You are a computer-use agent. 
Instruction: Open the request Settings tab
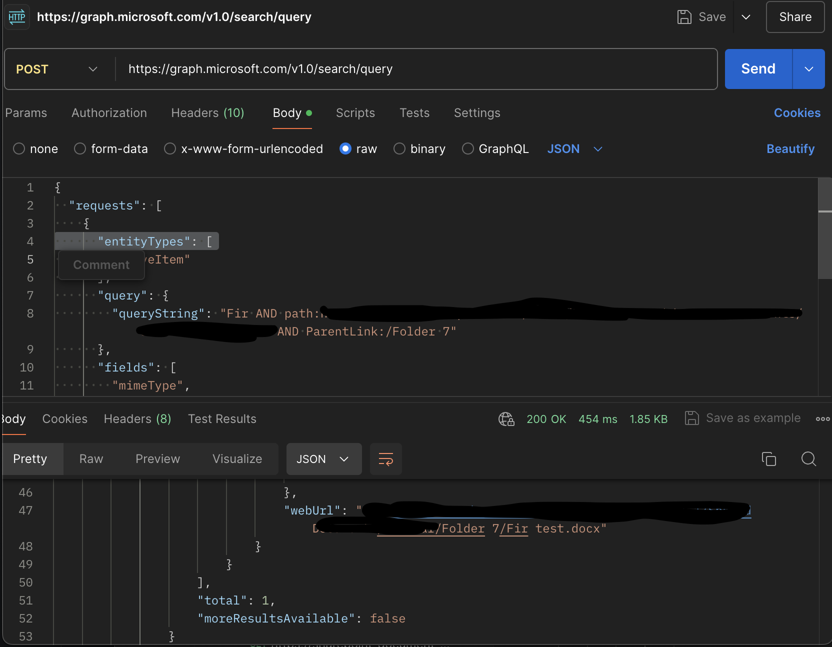coord(477,113)
